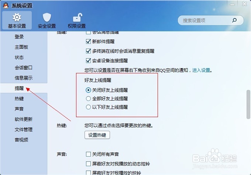251x175 pixels.
Task: Open the 安全设置 shield icon tab
Action: (47, 21)
